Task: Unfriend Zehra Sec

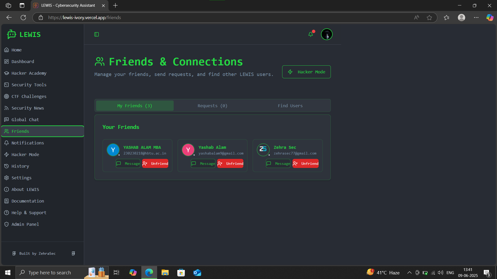Action: 305,164
